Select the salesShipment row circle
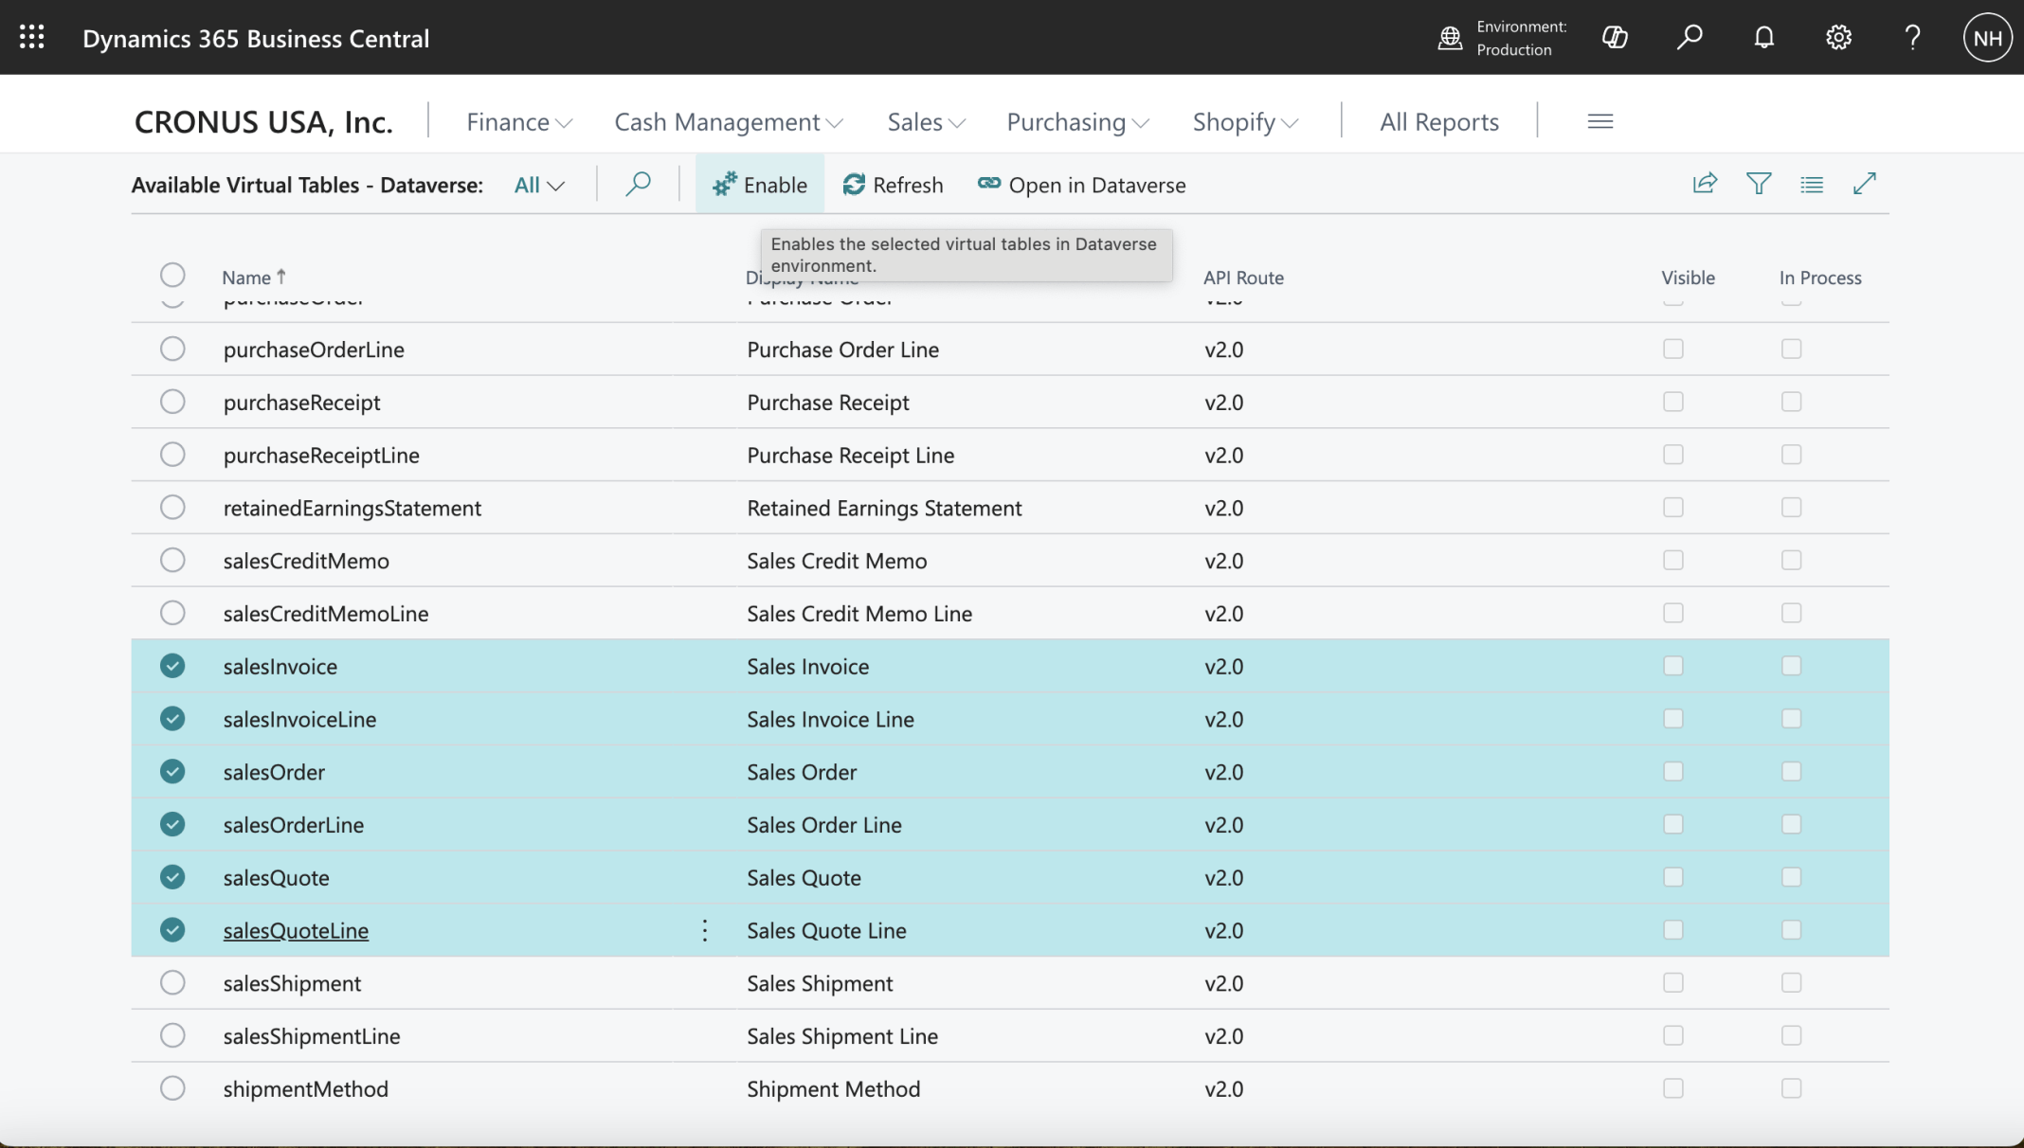Image resolution: width=2024 pixels, height=1148 pixels. (172, 983)
